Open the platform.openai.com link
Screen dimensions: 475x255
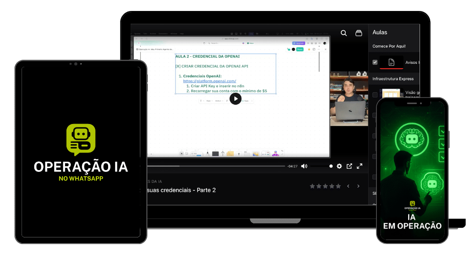coord(209,81)
